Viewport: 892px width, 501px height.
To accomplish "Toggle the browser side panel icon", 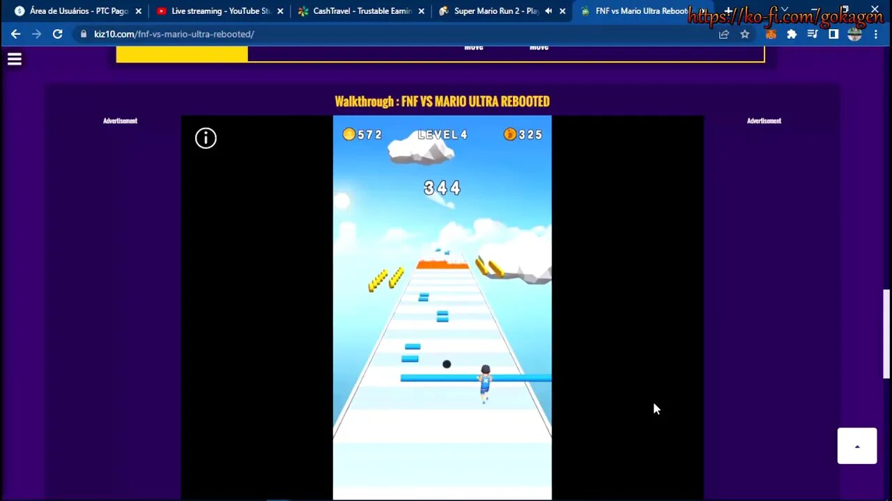I will point(833,34).
